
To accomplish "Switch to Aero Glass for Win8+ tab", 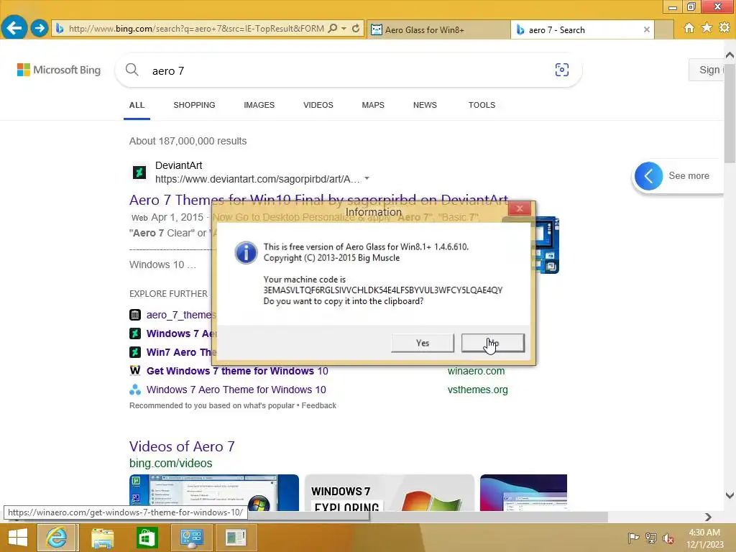I will pos(438,29).
